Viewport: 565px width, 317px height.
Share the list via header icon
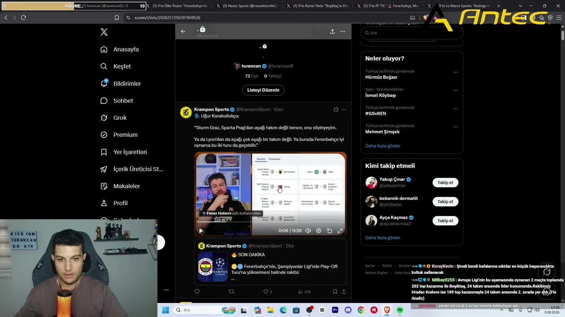(332, 31)
